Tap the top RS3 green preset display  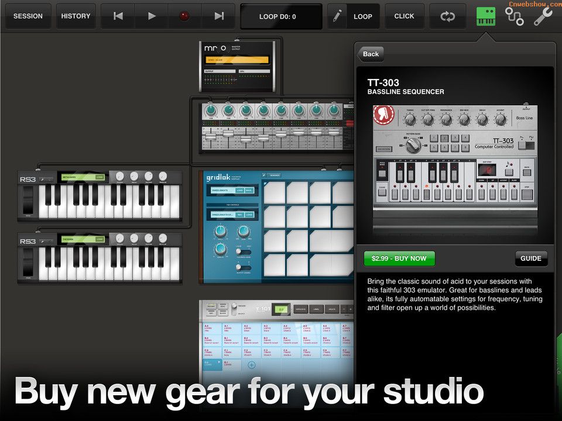(83, 177)
